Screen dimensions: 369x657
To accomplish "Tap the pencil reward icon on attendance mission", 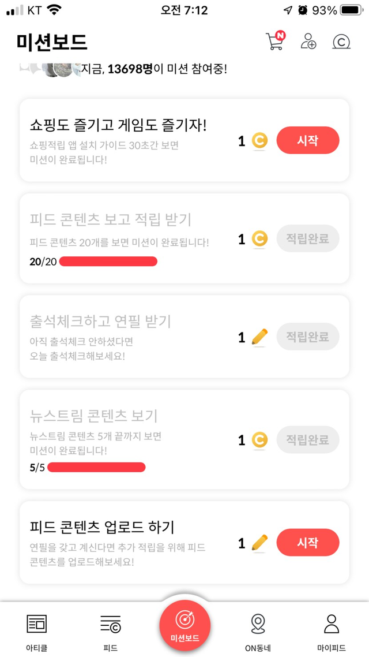I will 260,337.
